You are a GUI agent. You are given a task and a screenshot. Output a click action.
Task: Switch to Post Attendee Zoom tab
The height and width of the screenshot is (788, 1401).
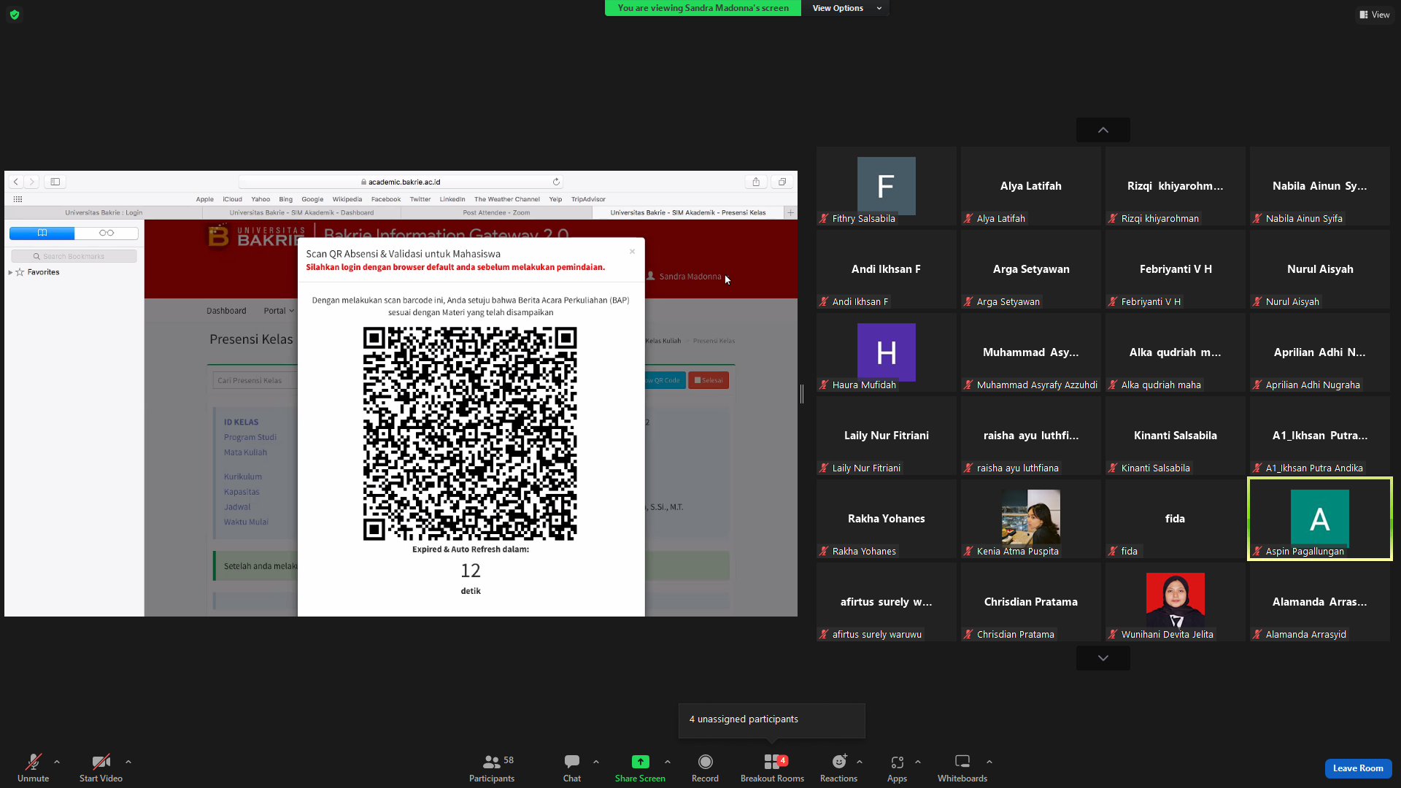(496, 213)
